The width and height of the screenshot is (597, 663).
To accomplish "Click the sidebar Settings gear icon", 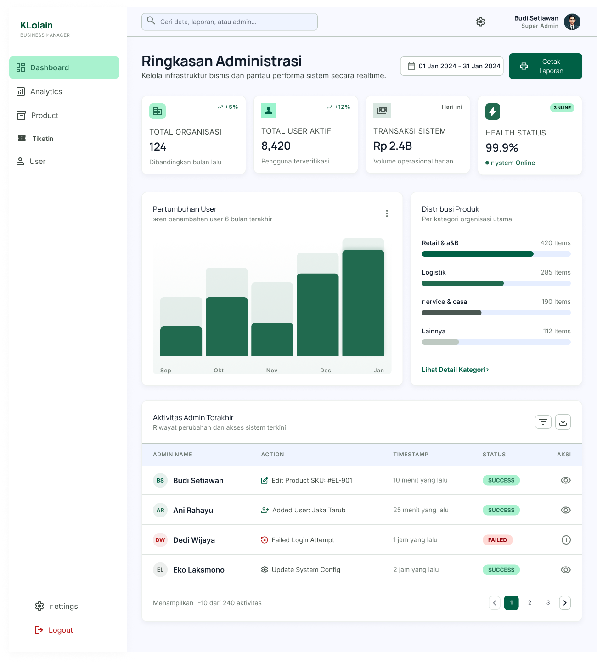I will (x=39, y=606).
